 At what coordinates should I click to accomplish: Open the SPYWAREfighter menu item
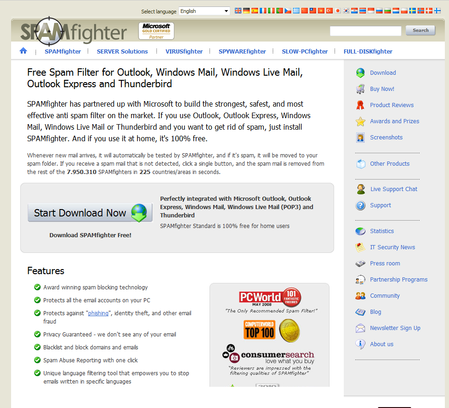point(242,52)
